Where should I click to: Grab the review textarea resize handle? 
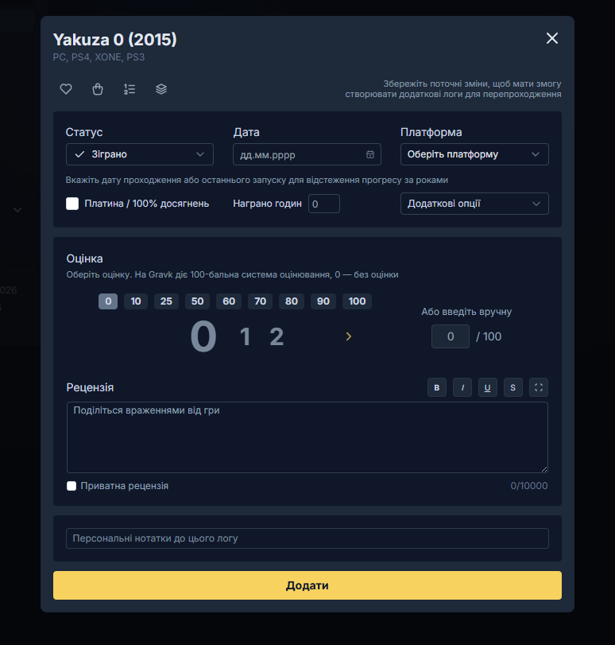[x=544, y=469]
